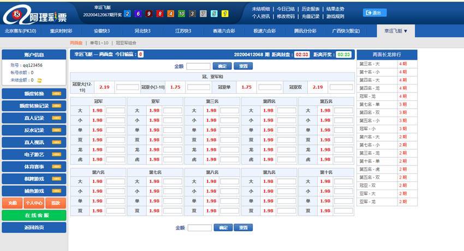Image resolution: width=464 pixels, height=251 pixels.
Task: Select the 单号1~10 sub-tab
Action: pyautogui.click(x=99, y=42)
